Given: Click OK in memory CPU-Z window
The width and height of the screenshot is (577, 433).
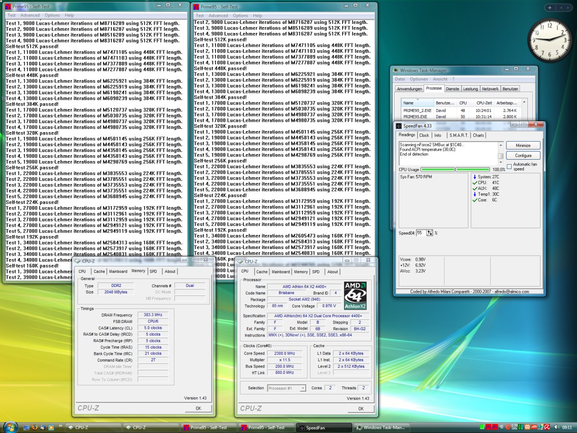Looking at the screenshot, I should point(198,408).
